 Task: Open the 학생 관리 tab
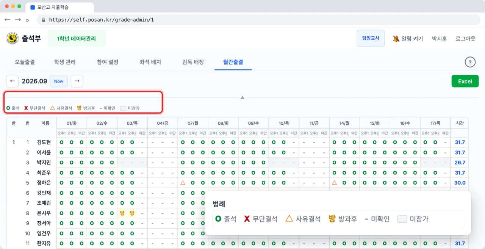pyautogui.click(x=65, y=62)
